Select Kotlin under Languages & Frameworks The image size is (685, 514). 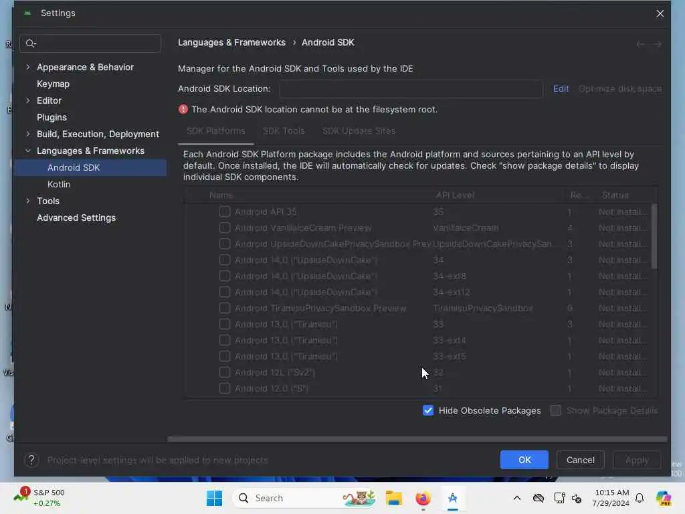(x=59, y=185)
